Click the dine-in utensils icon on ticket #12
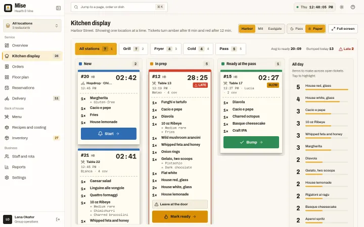The width and height of the screenshot is (364, 227). pyautogui.click(x=154, y=83)
